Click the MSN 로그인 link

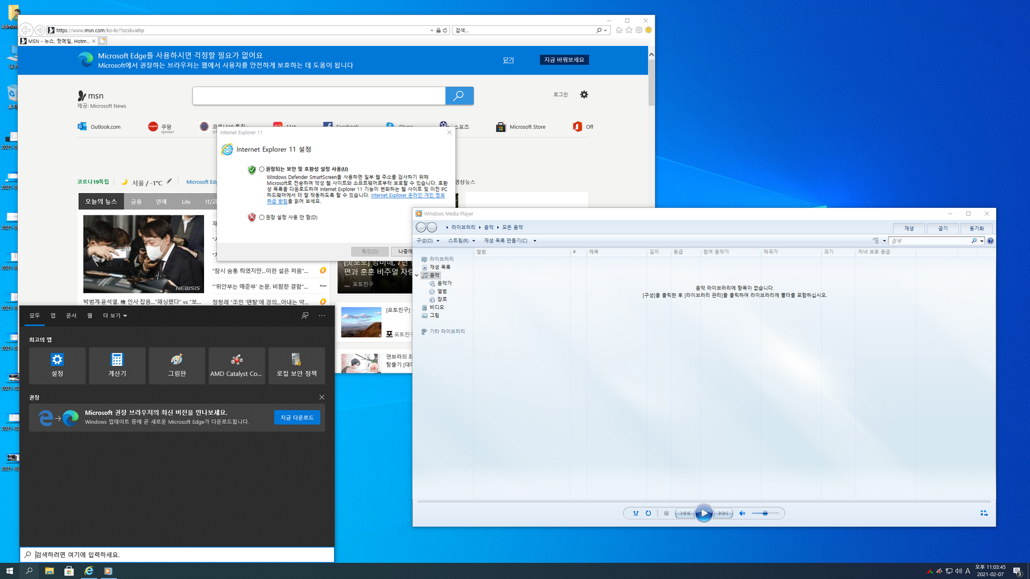click(560, 95)
